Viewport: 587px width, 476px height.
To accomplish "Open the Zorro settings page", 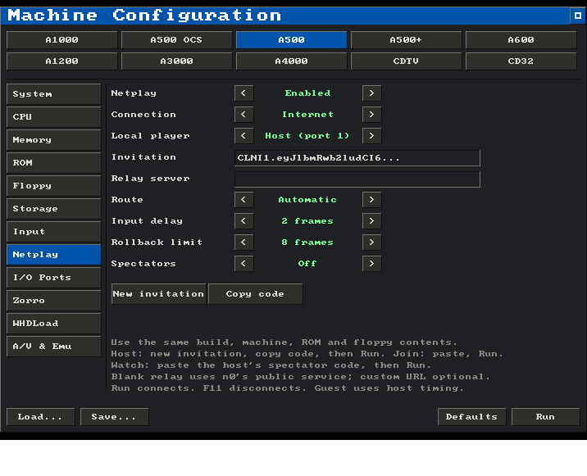I will 54,301.
